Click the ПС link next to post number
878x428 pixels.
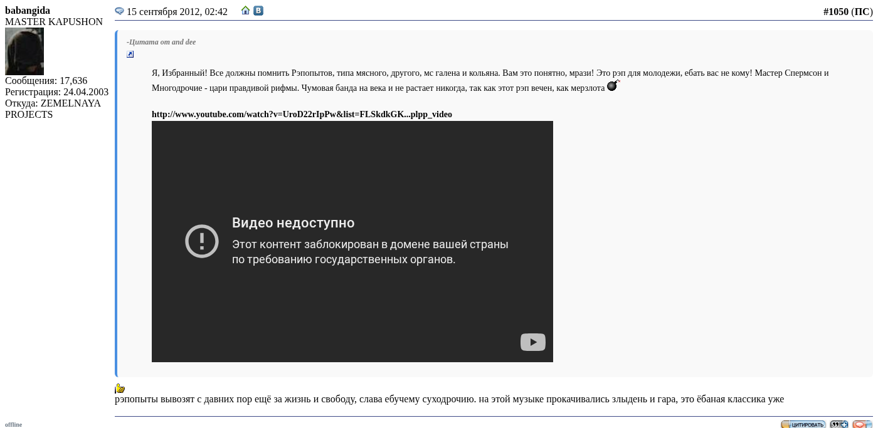862,12
